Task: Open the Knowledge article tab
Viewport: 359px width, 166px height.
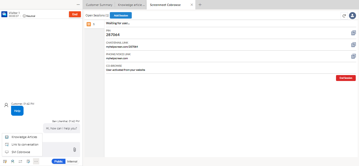Action: click(131, 5)
